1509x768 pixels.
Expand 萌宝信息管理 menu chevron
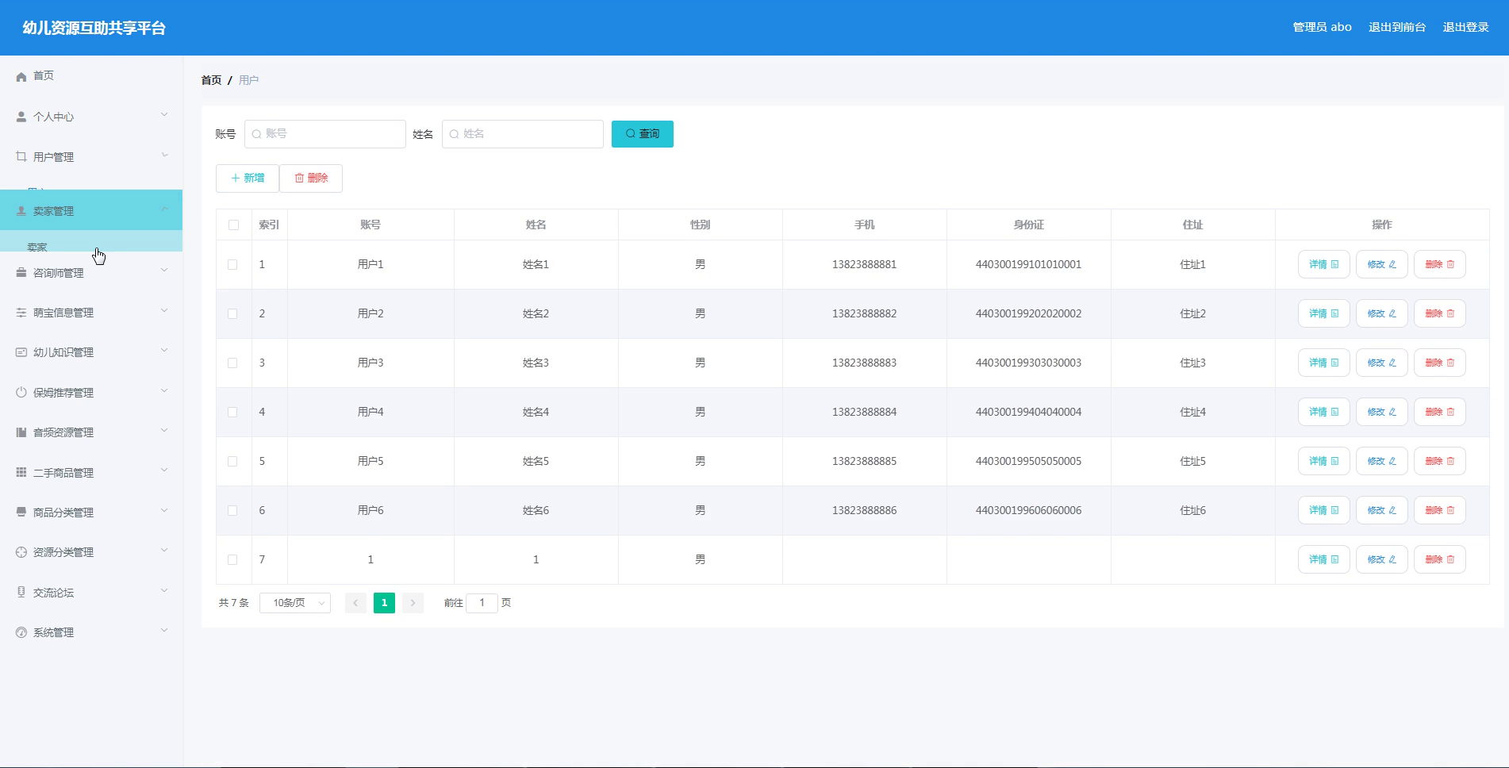pos(164,310)
